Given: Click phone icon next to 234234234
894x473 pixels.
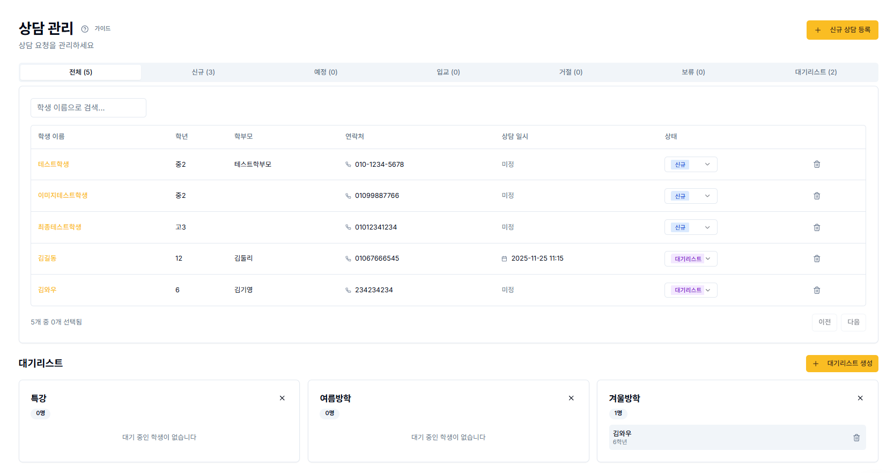Looking at the screenshot, I should coord(348,290).
